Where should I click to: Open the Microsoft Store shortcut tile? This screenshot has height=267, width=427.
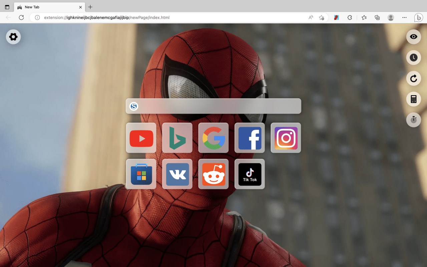pyautogui.click(x=141, y=174)
